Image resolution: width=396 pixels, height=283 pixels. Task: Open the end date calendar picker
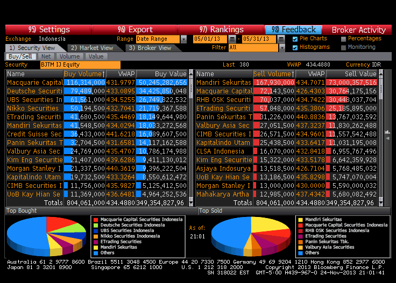pyautogui.click(x=281, y=39)
